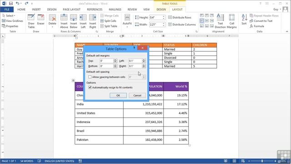The image size is (291, 164).
Task: Click Convert to Text
Action: click(x=261, y=21)
